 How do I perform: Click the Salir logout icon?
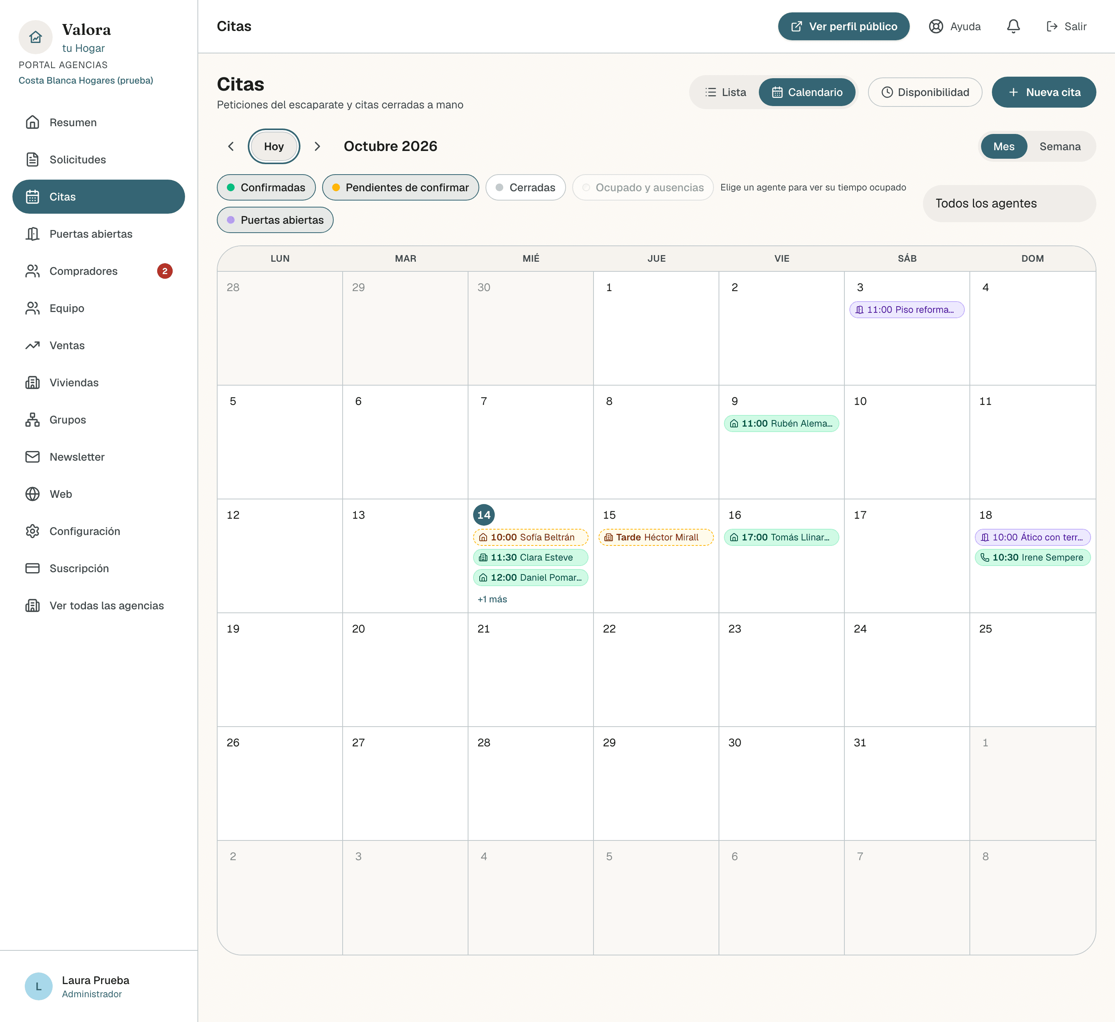[1052, 27]
